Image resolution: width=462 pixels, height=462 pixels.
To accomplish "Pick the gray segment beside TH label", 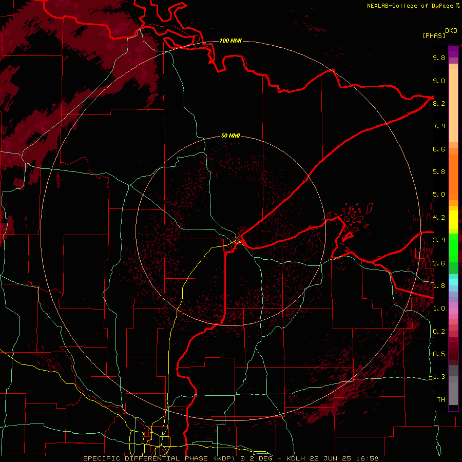I will [x=453, y=393].
